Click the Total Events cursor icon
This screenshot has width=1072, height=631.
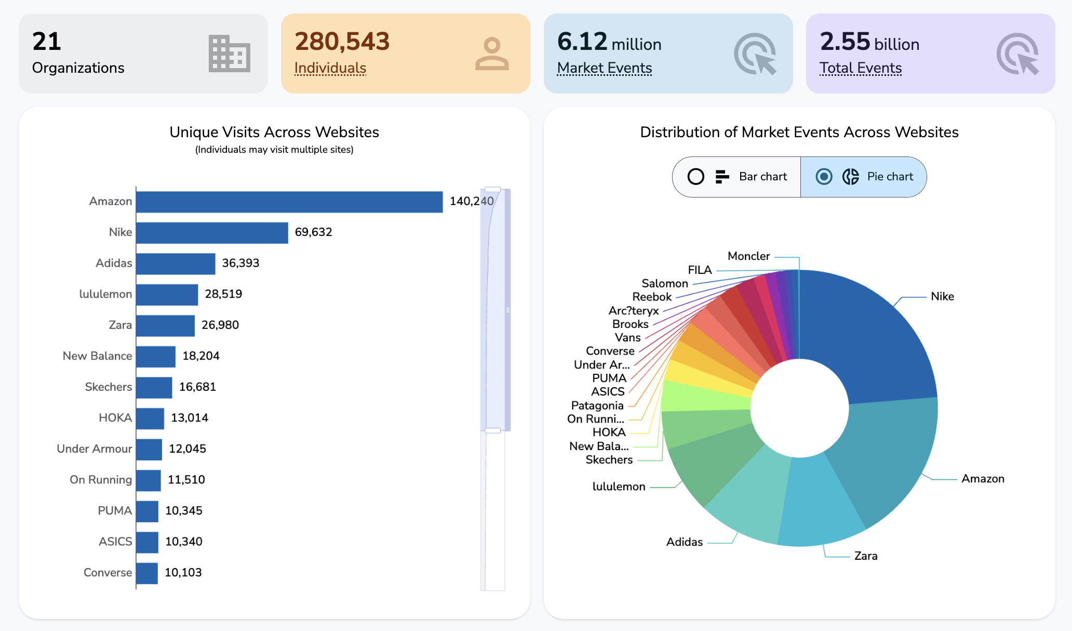1017,54
